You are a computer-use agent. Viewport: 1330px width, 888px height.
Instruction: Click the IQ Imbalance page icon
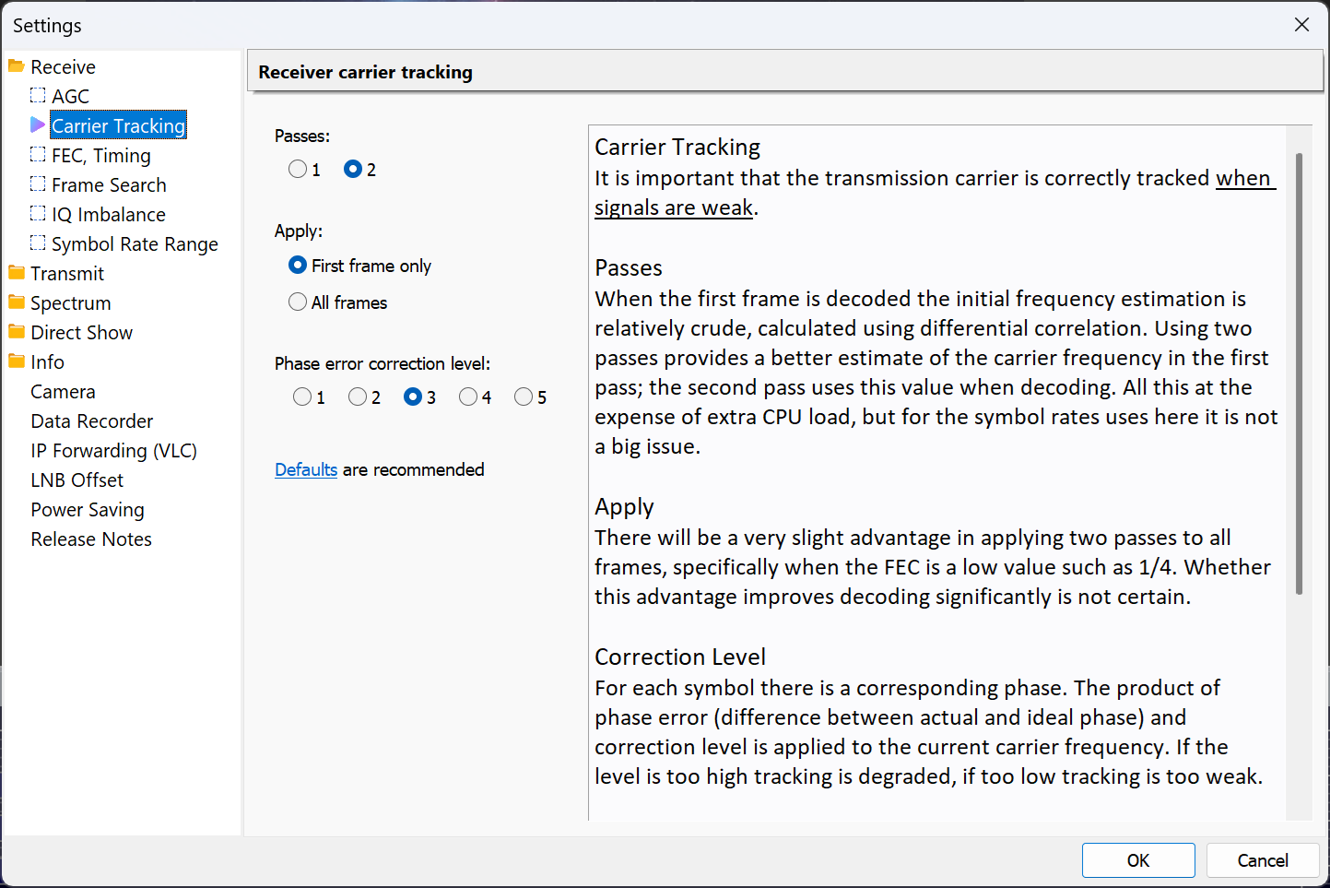click(38, 214)
